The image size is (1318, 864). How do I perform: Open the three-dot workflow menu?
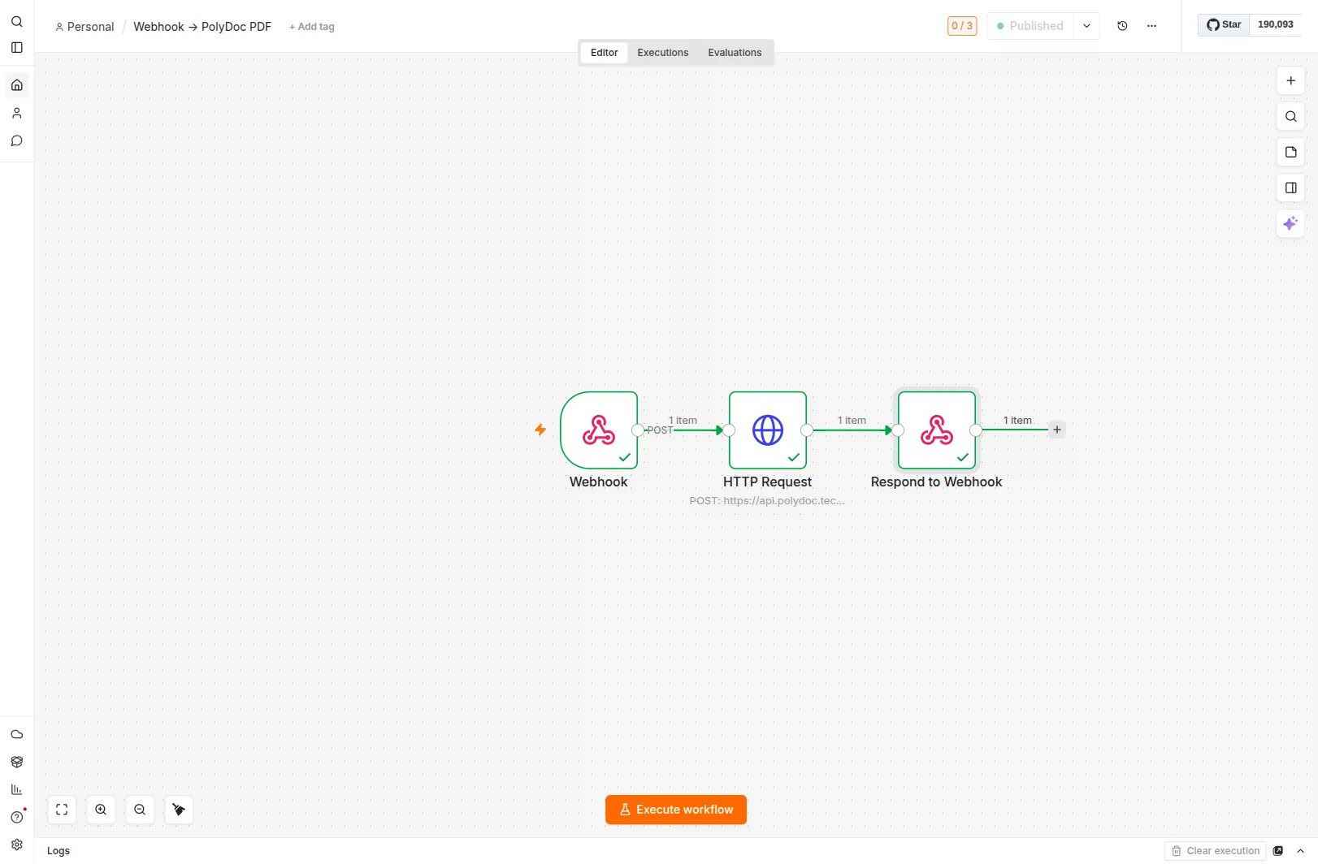(x=1151, y=26)
